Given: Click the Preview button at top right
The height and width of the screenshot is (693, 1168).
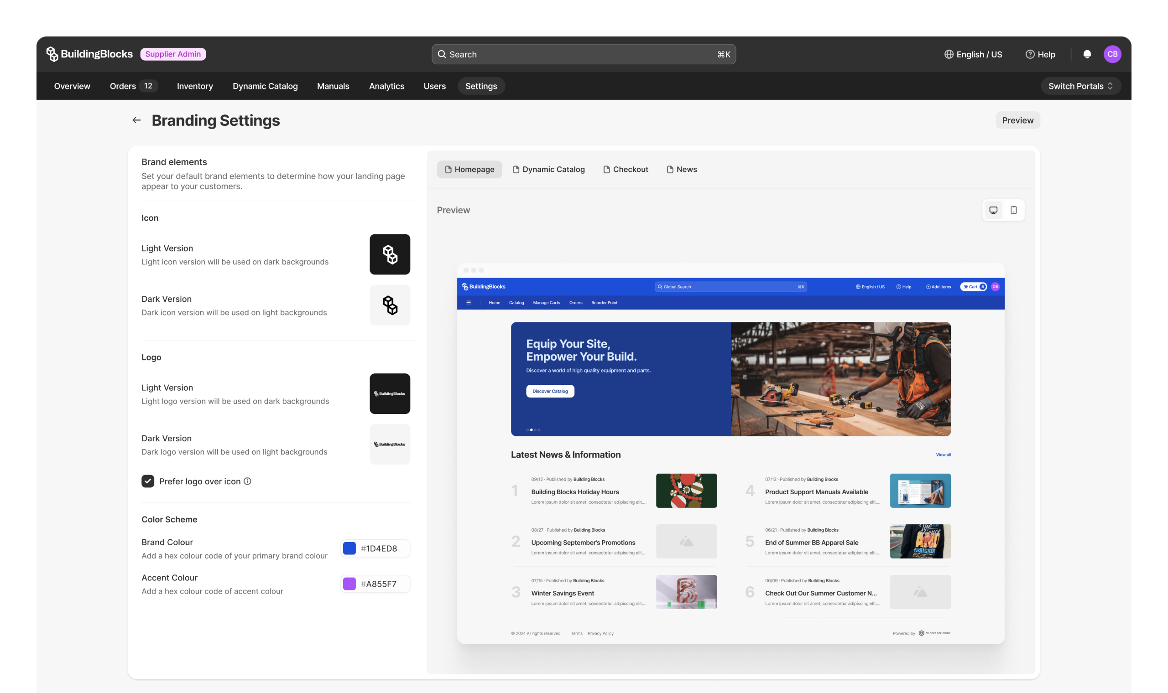Looking at the screenshot, I should click(1017, 120).
